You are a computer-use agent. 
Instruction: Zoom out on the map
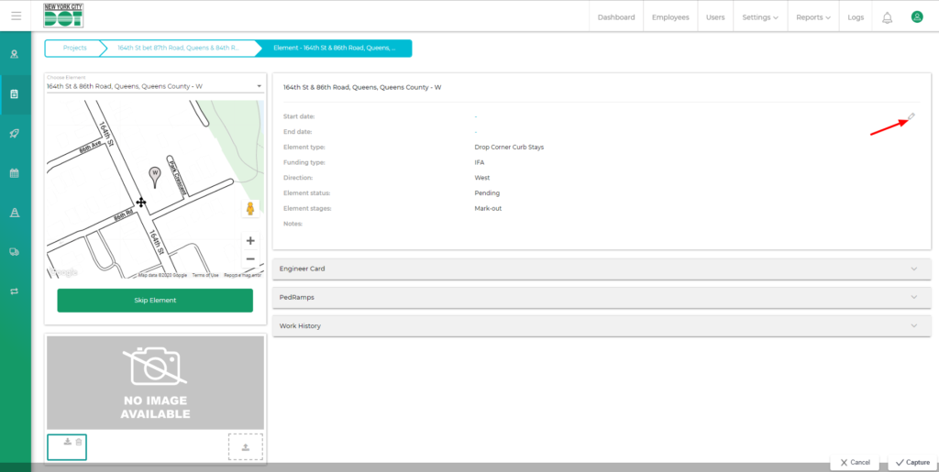(250, 258)
